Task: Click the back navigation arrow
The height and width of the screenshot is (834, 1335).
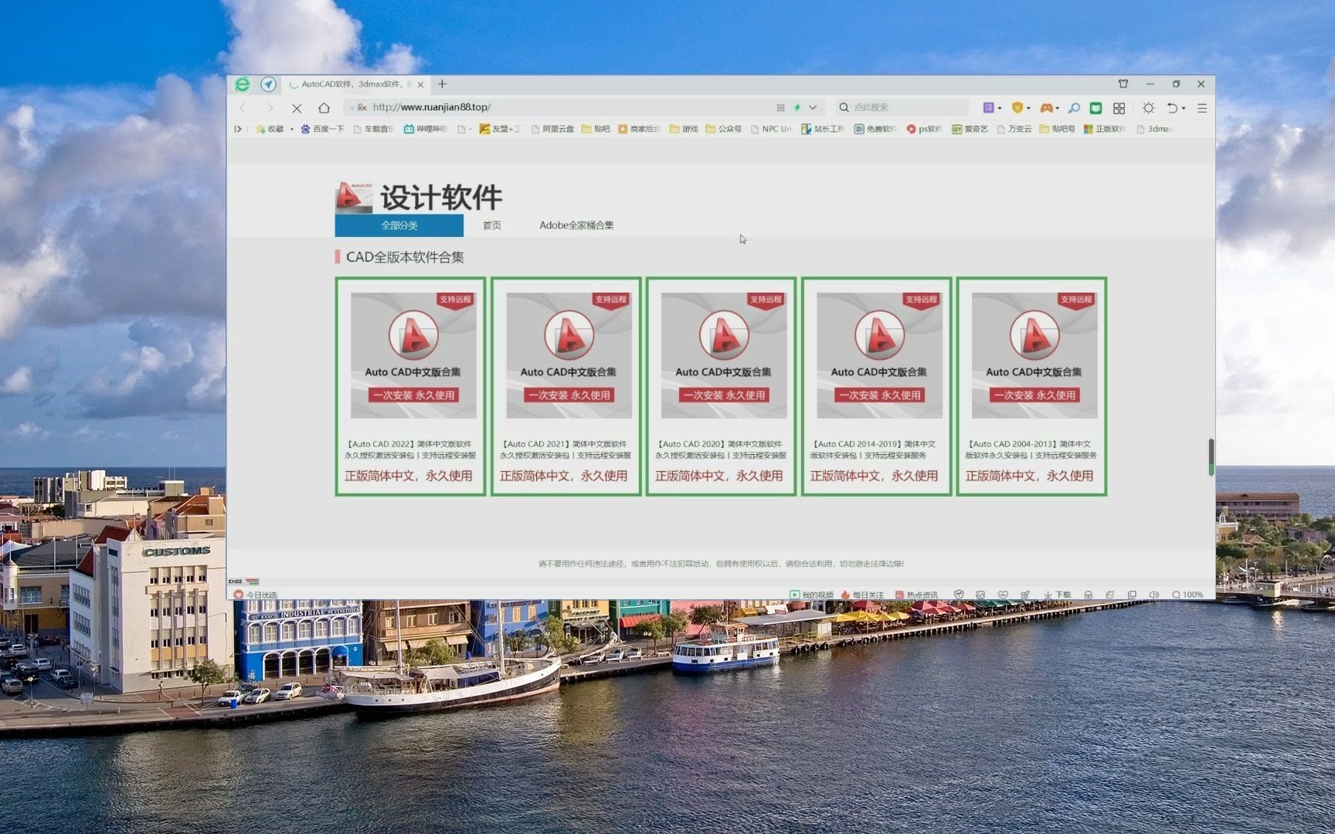Action: 243,108
